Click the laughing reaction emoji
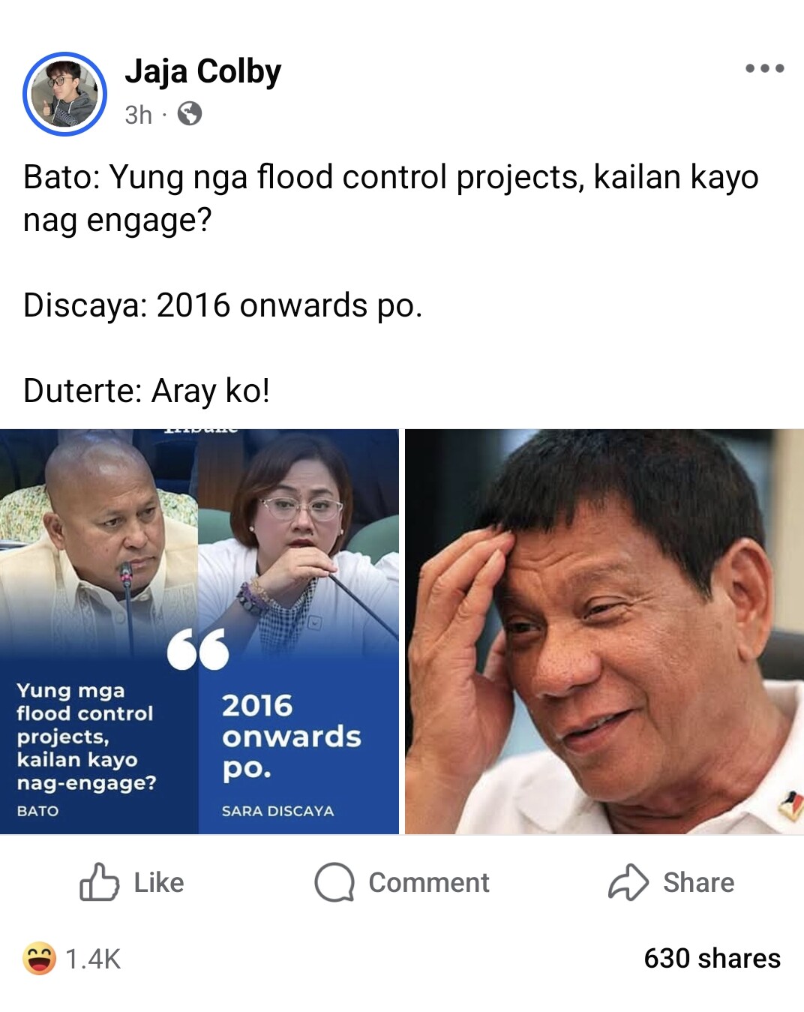This screenshot has width=804, height=1012. (39, 958)
